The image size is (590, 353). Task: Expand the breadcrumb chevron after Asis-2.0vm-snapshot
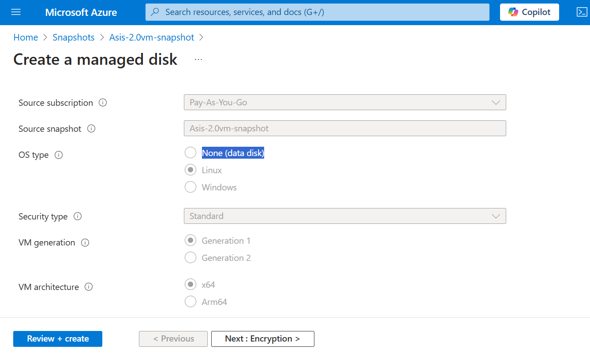[x=202, y=37]
